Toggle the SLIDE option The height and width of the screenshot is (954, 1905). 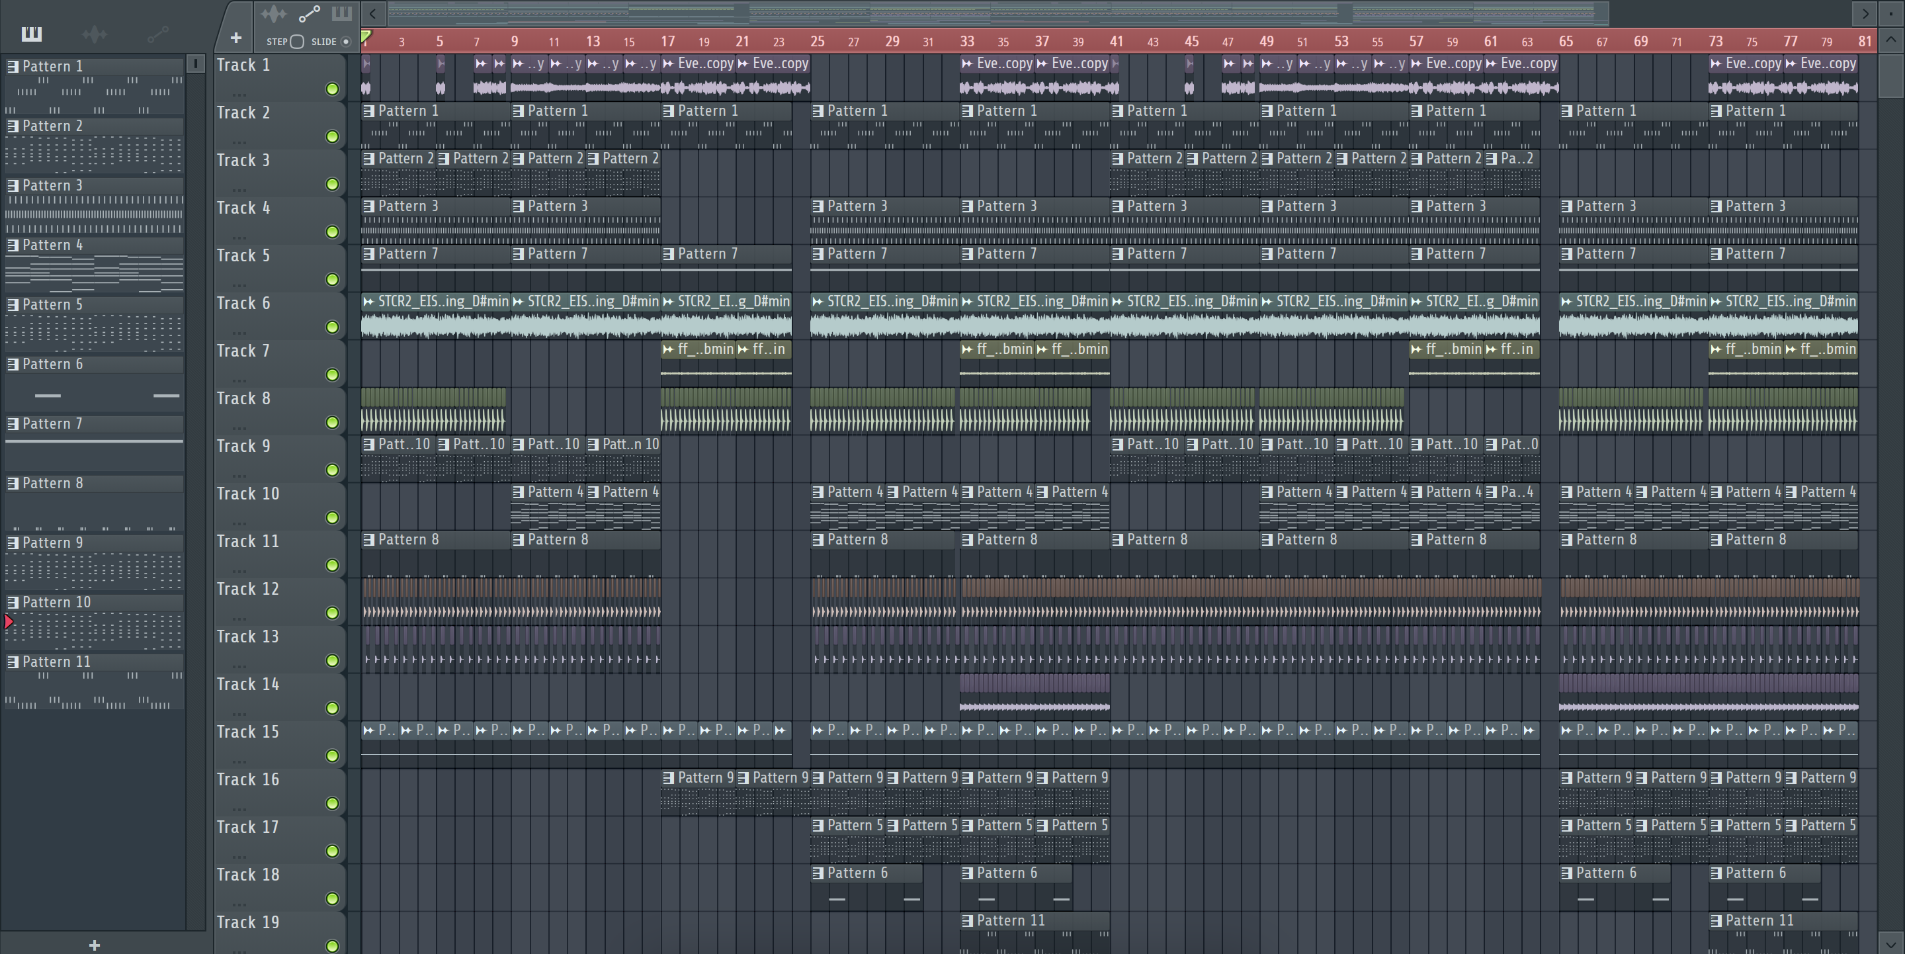(x=345, y=42)
